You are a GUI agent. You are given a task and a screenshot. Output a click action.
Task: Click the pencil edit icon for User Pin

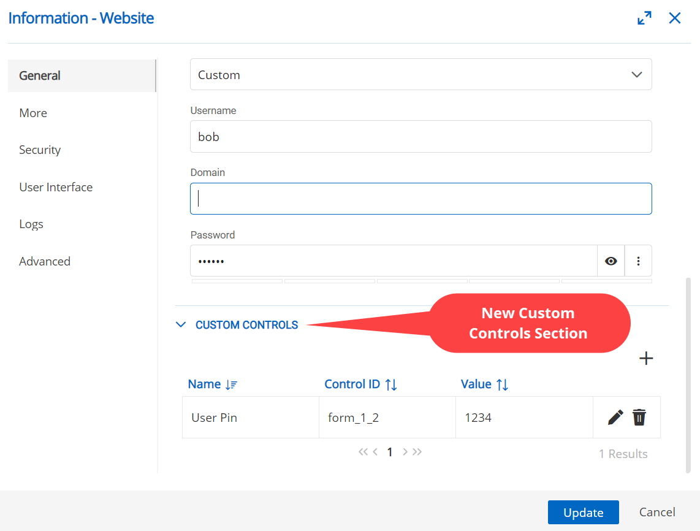[615, 418]
